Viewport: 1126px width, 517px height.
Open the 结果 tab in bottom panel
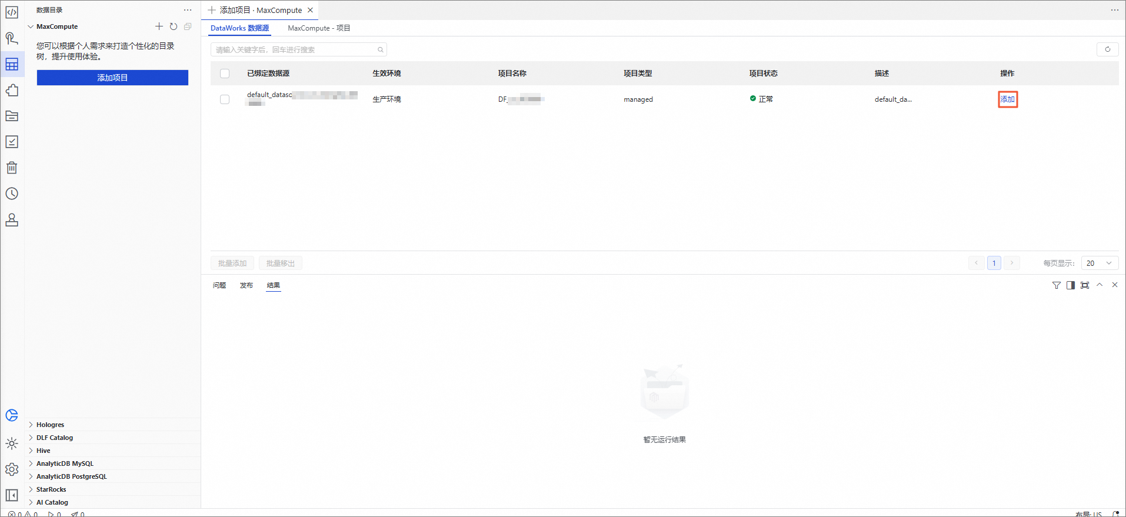coord(274,285)
